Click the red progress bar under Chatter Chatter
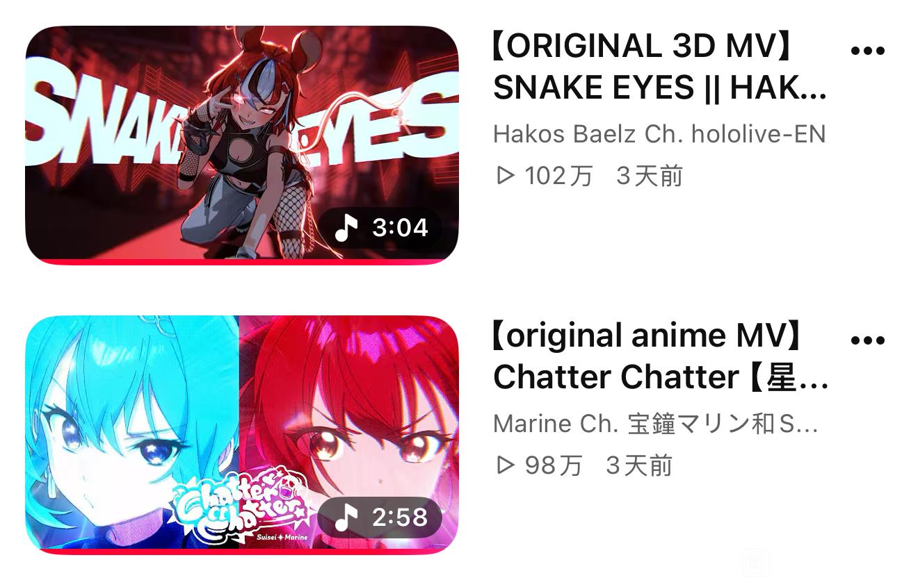 click(242, 552)
